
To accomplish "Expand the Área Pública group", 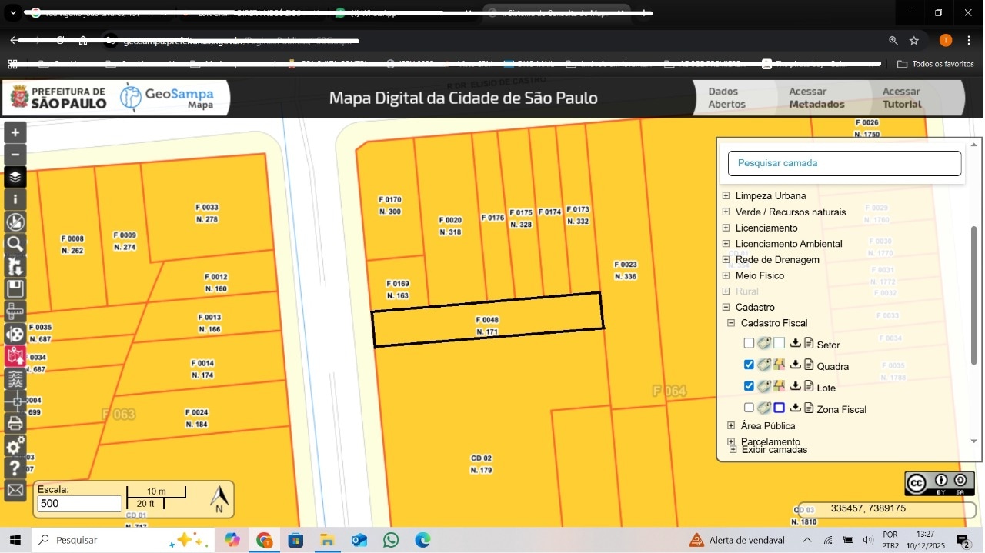I will tap(731, 425).
